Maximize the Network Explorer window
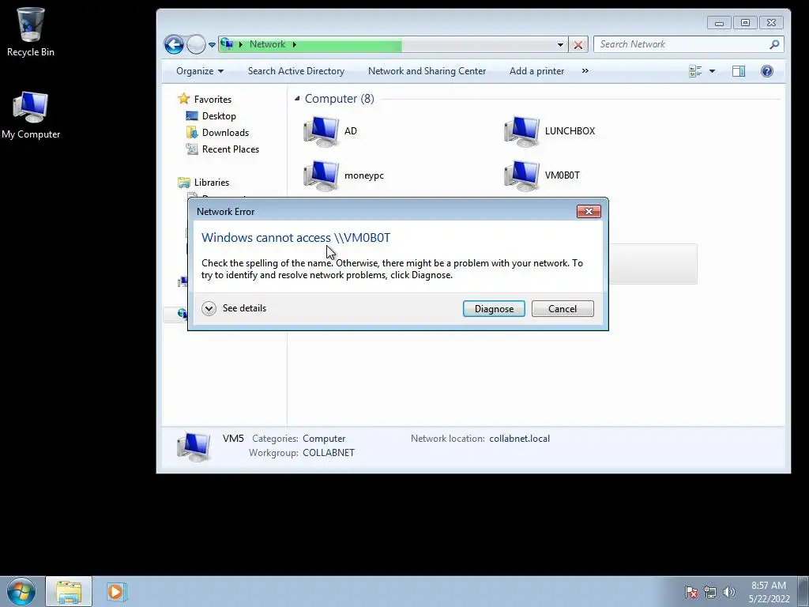This screenshot has width=809, height=607. coord(745,23)
